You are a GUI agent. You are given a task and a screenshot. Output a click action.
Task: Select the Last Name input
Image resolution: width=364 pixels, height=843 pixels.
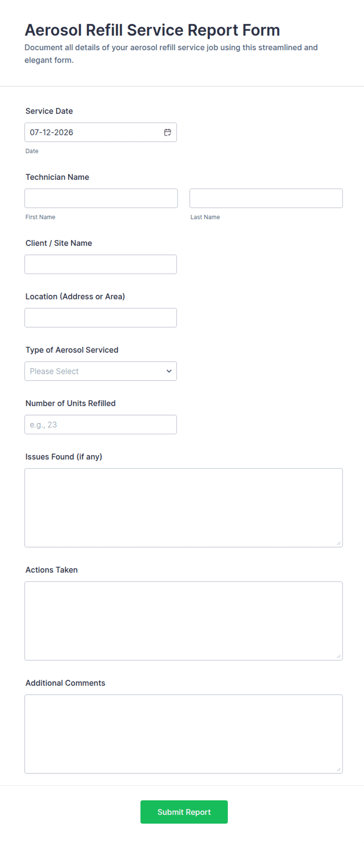pyautogui.click(x=266, y=199)
